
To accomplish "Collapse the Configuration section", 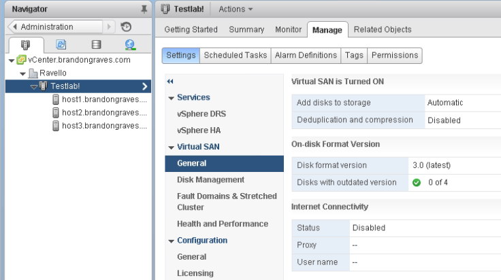I will tap(172, 241).
